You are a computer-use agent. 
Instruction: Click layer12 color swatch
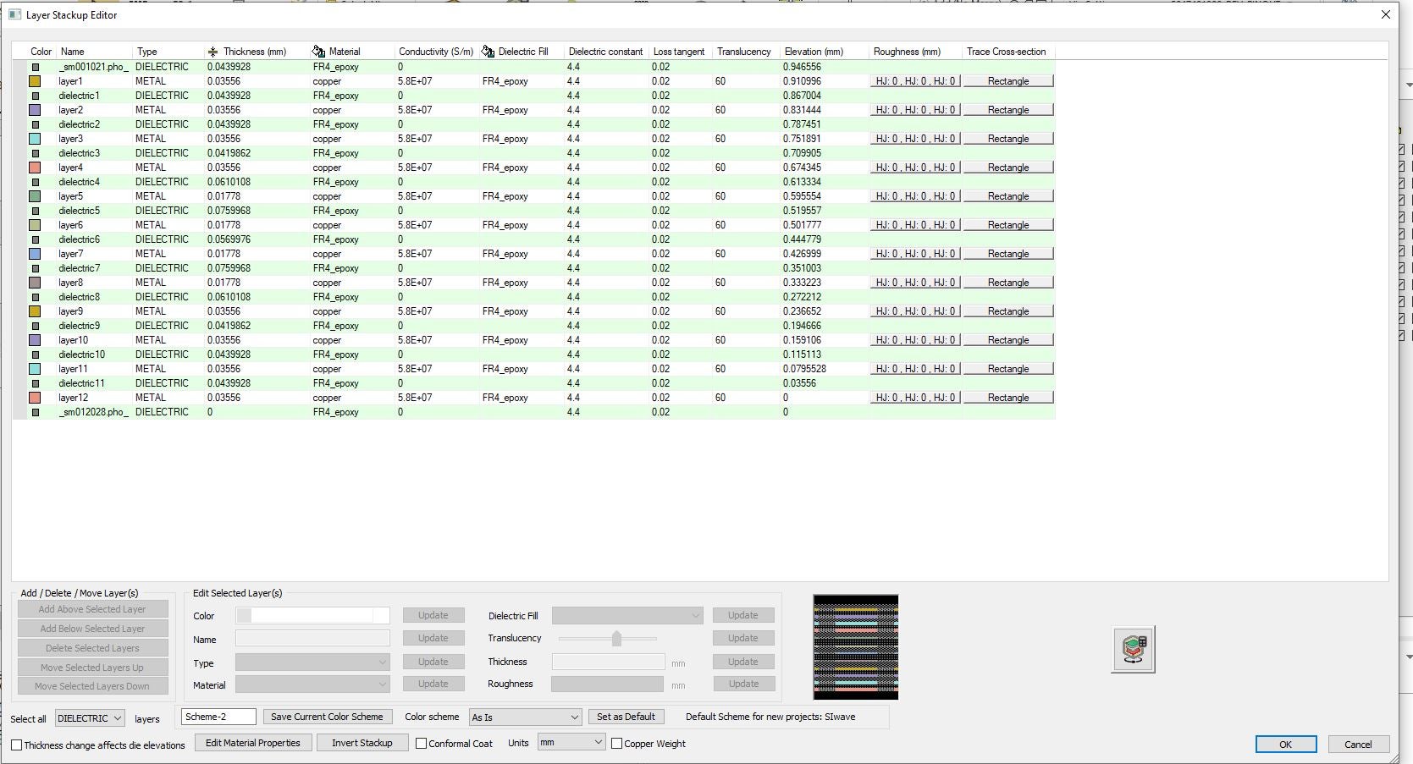(x=35, y=398)
